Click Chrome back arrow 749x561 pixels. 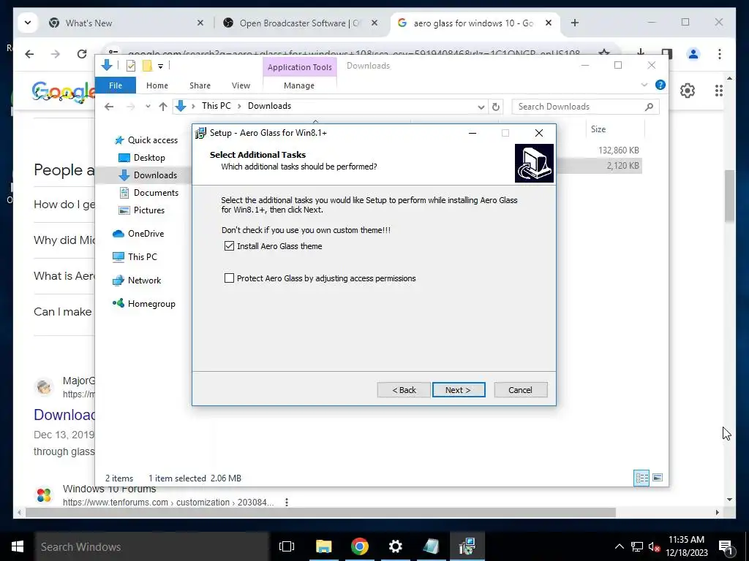click(x=29, y=54)
